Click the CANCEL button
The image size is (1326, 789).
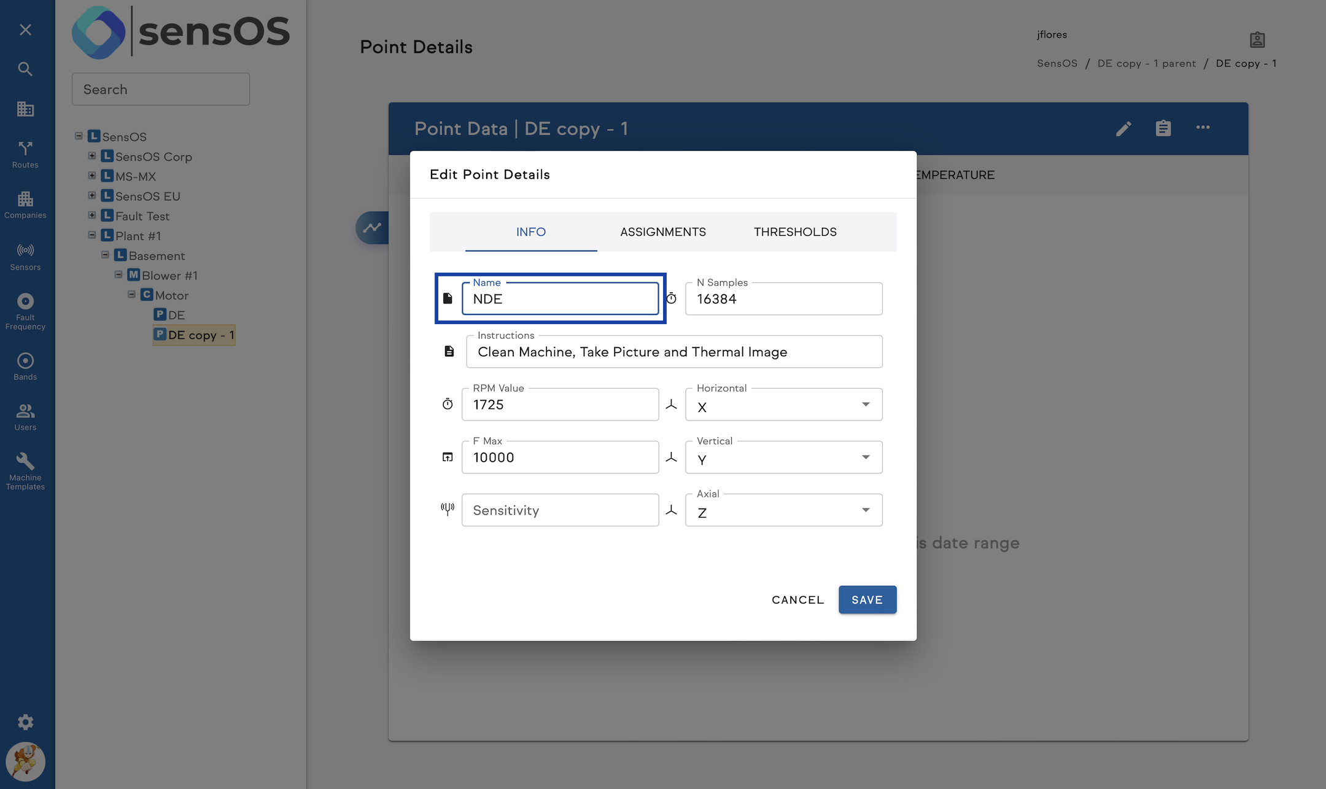pos(797,600)
